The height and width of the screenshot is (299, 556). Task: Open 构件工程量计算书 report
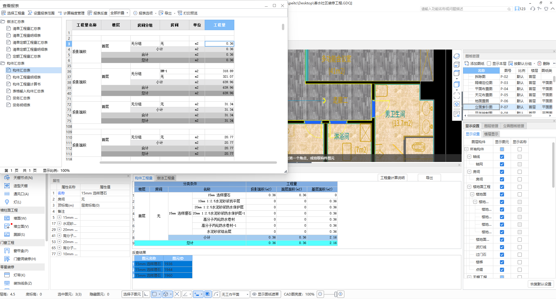pos(27,84)
